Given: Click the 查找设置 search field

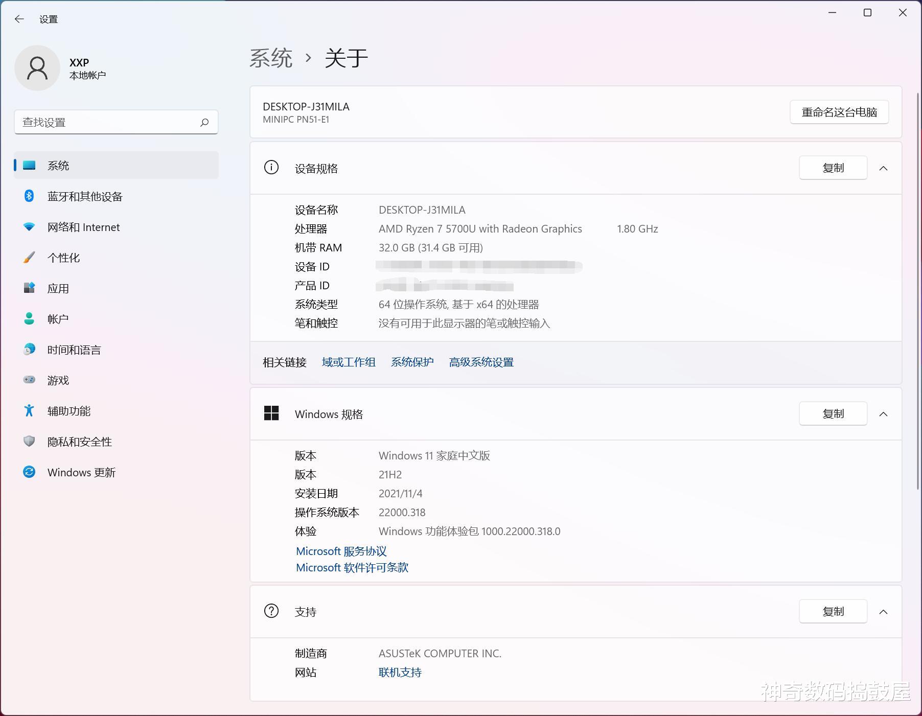Looking at the screenshot, I should coord(116,122).
